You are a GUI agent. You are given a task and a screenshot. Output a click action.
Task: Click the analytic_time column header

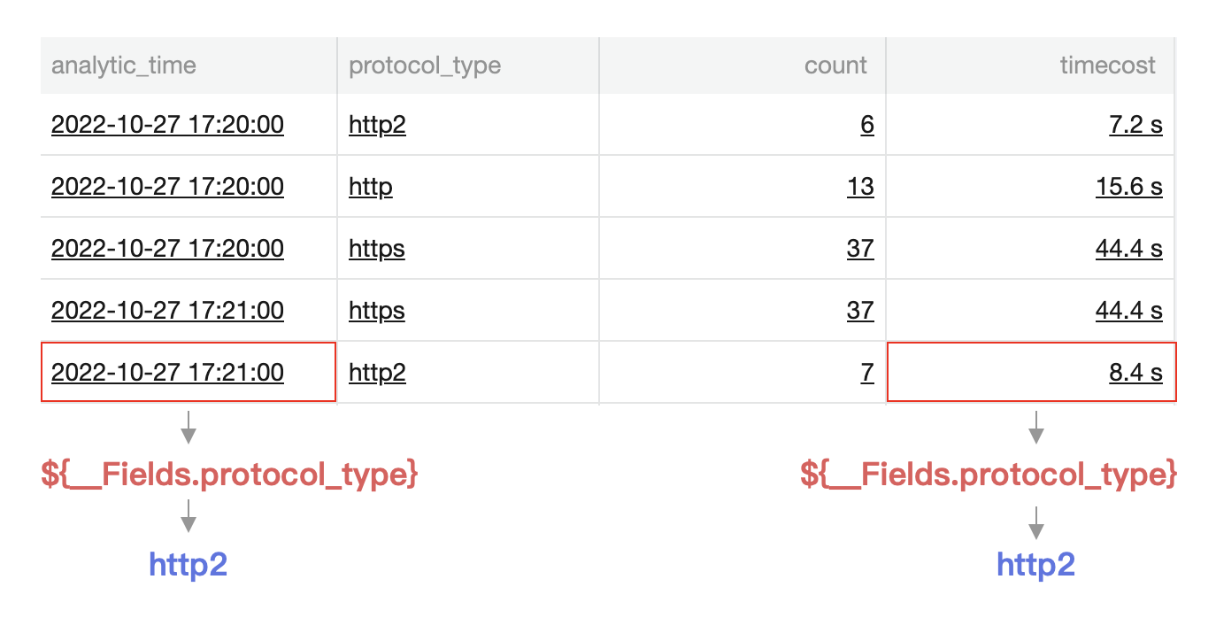[x=124, y=66]
